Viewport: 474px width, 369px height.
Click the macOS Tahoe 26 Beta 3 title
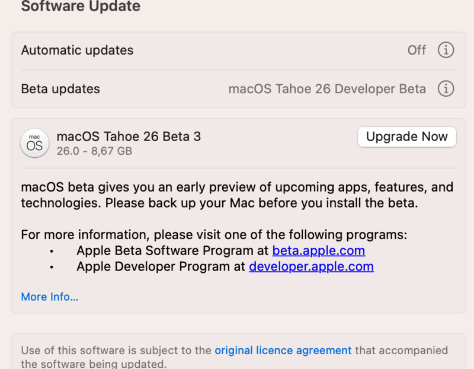[x=129, y=136]
